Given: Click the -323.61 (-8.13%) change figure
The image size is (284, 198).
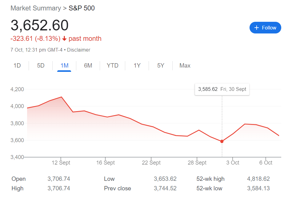Looking at the screenshot, I should pyautogui.click(x=35, y=39).
